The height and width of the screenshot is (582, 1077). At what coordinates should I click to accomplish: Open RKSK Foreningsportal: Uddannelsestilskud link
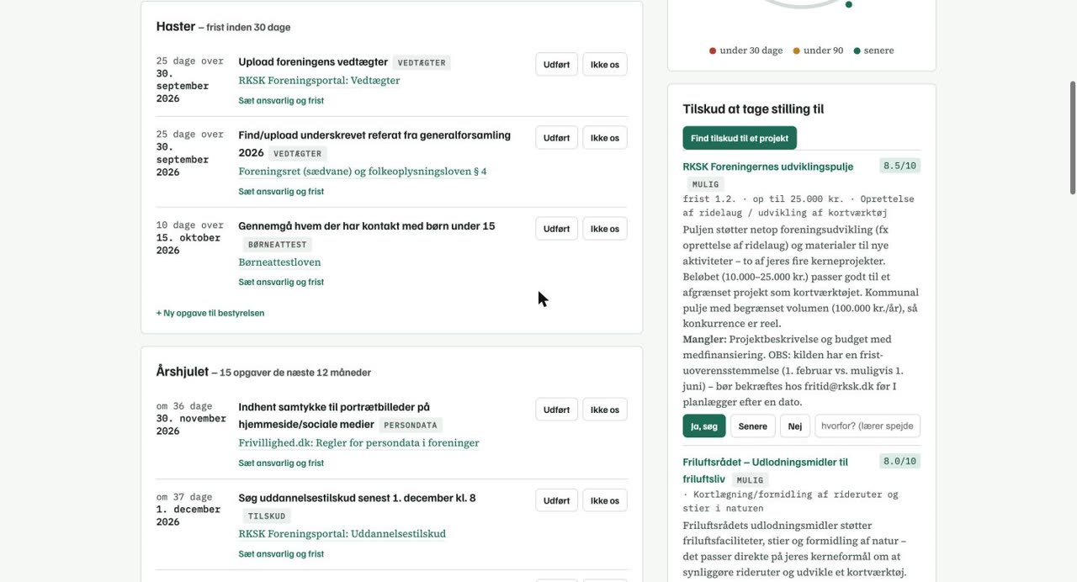coord(342,534)
